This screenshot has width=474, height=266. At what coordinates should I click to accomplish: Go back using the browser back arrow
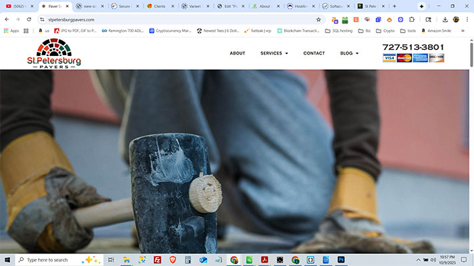click(7, 19)
